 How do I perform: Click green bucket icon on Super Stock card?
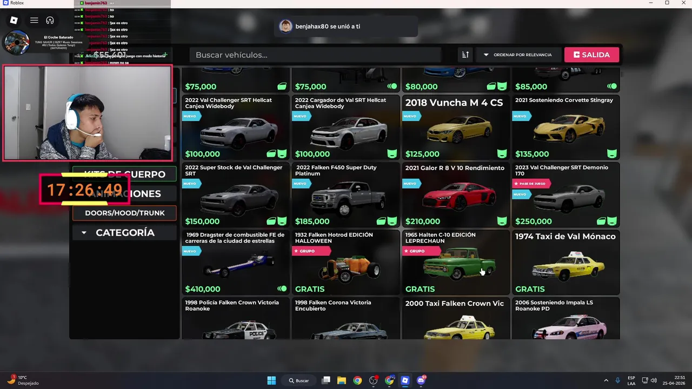(282, 221)
